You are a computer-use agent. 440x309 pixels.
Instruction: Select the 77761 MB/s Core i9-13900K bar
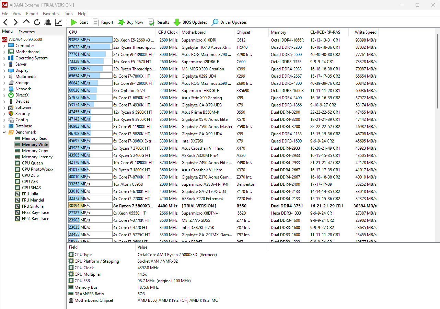[x=90, y=54]
